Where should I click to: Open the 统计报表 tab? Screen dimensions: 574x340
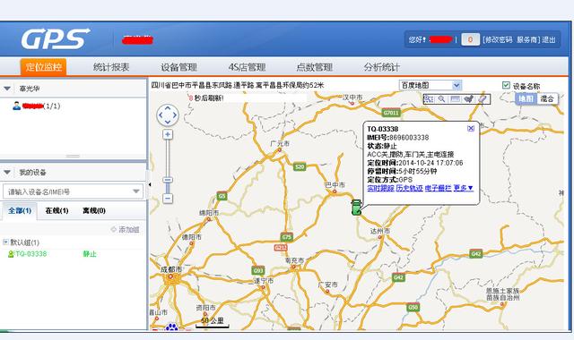(111, 67)
